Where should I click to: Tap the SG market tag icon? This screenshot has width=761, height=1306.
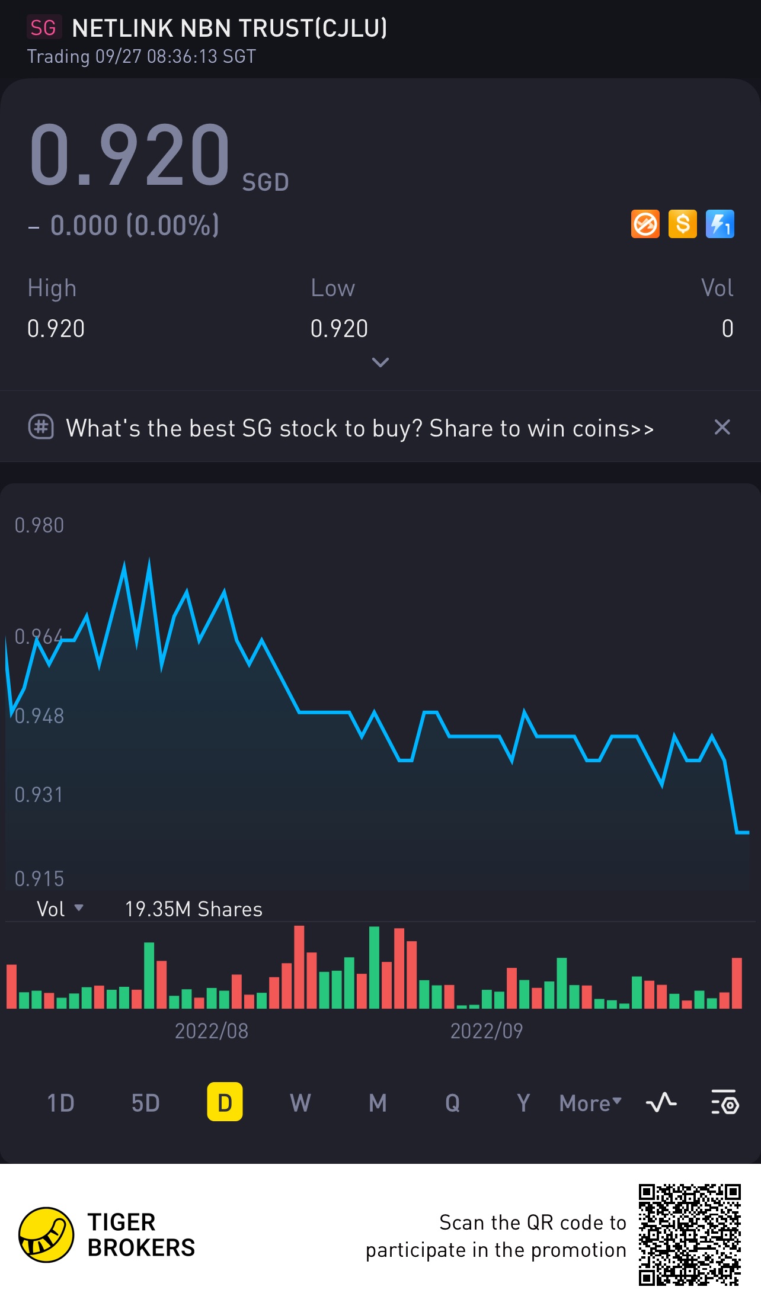(x=43, y=28)
